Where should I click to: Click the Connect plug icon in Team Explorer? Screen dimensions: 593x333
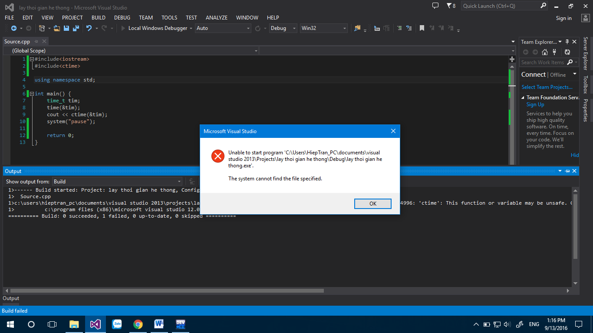point(555,52)
